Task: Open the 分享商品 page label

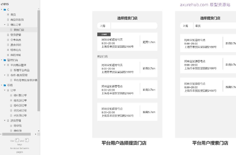Action: [16, 40]
